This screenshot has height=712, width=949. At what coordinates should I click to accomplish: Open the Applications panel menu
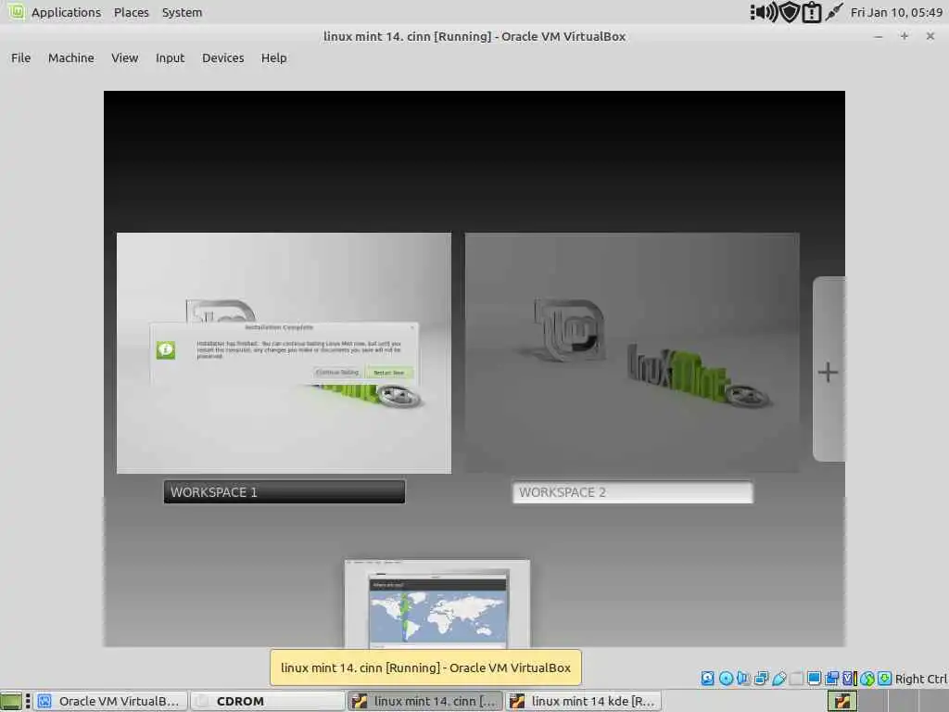66,12
